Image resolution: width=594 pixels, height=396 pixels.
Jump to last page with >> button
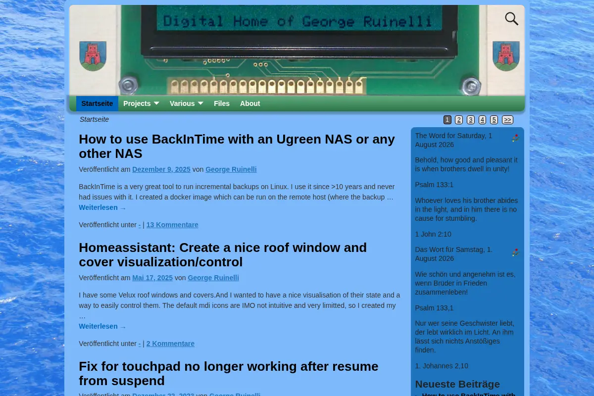tap(507, 120)
